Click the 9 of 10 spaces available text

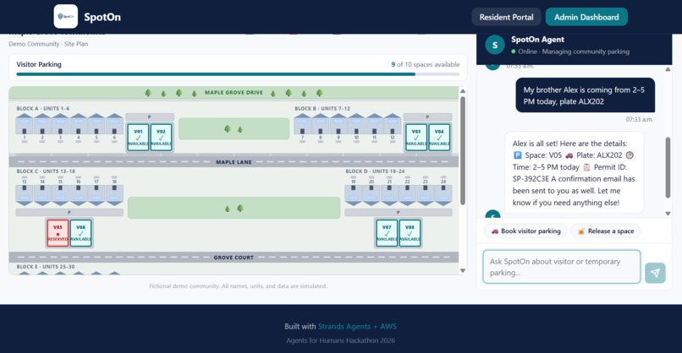[x=425, y=64]
